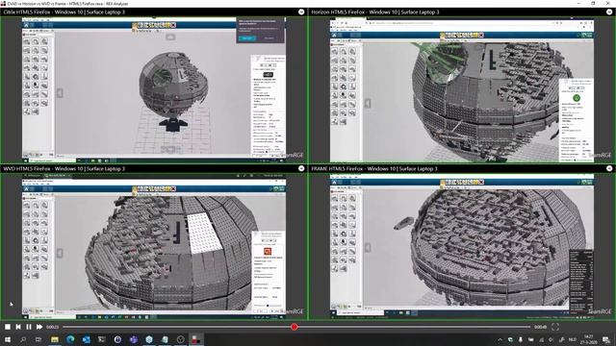Pause the comparison video
The height and width of the screenshot is (346, 616).
[29, 327]
